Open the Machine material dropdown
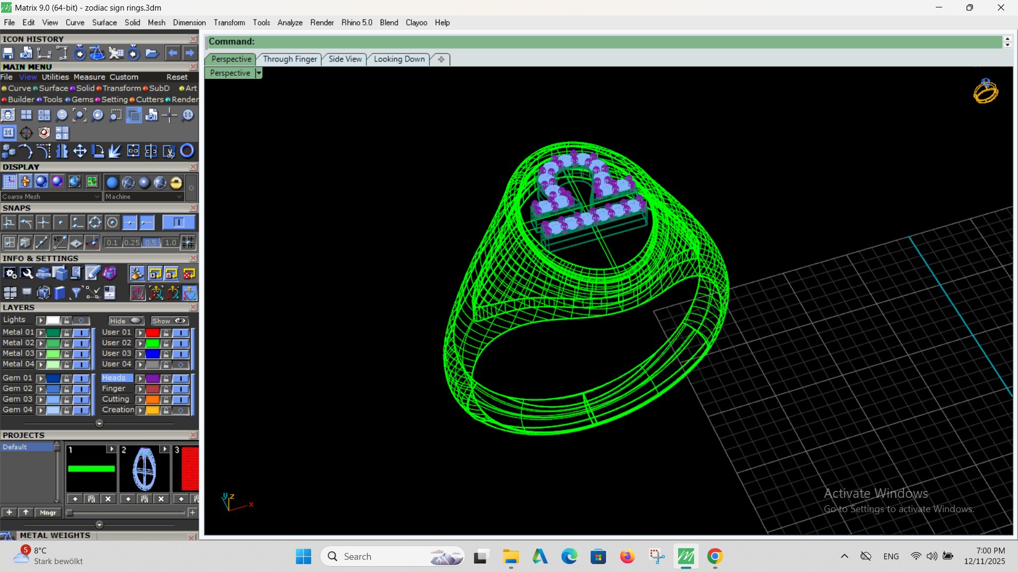 pos(144,196)
